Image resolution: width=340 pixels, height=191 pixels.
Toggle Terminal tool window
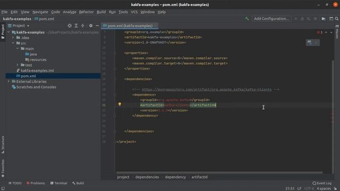click(x=58, y=183)
